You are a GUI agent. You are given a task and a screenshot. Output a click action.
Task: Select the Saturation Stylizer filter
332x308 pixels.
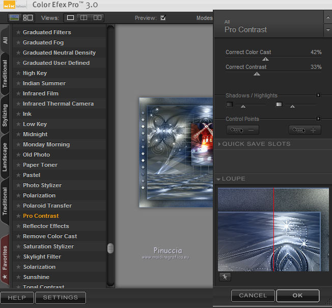point(59,246)
